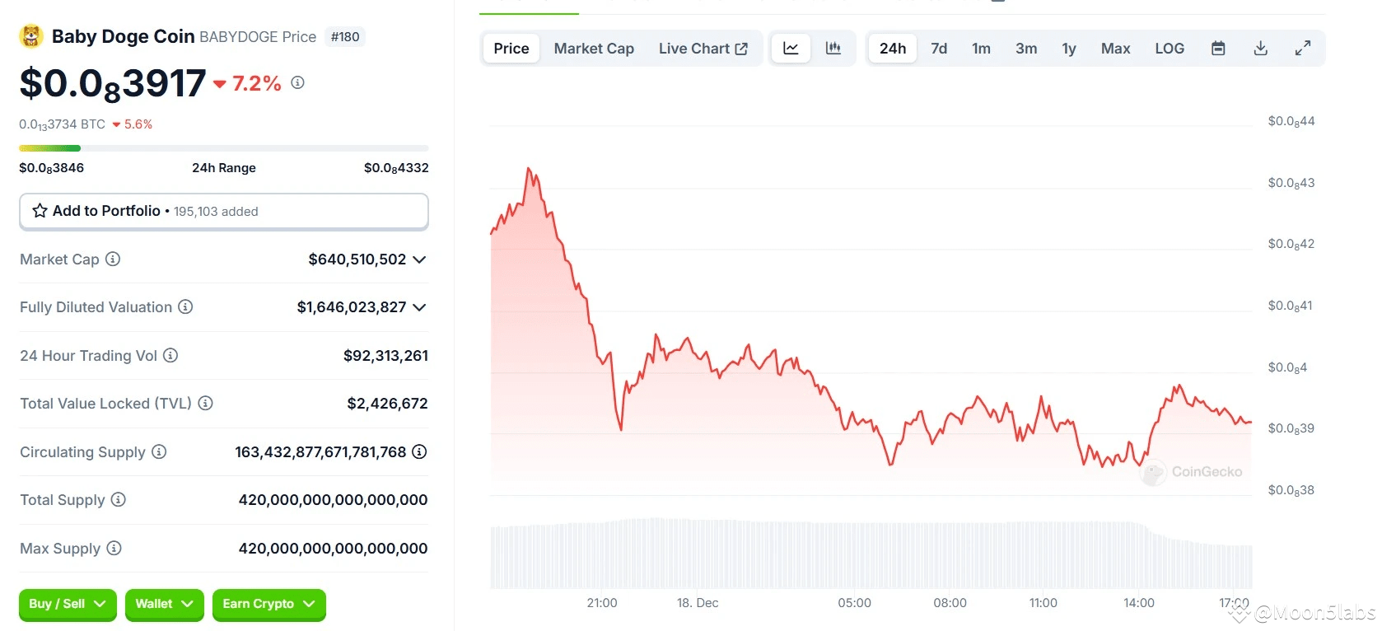1382x631 pixels.
Task: Switch to the Market Cap chart tab
Action: (x=594, y=49)
